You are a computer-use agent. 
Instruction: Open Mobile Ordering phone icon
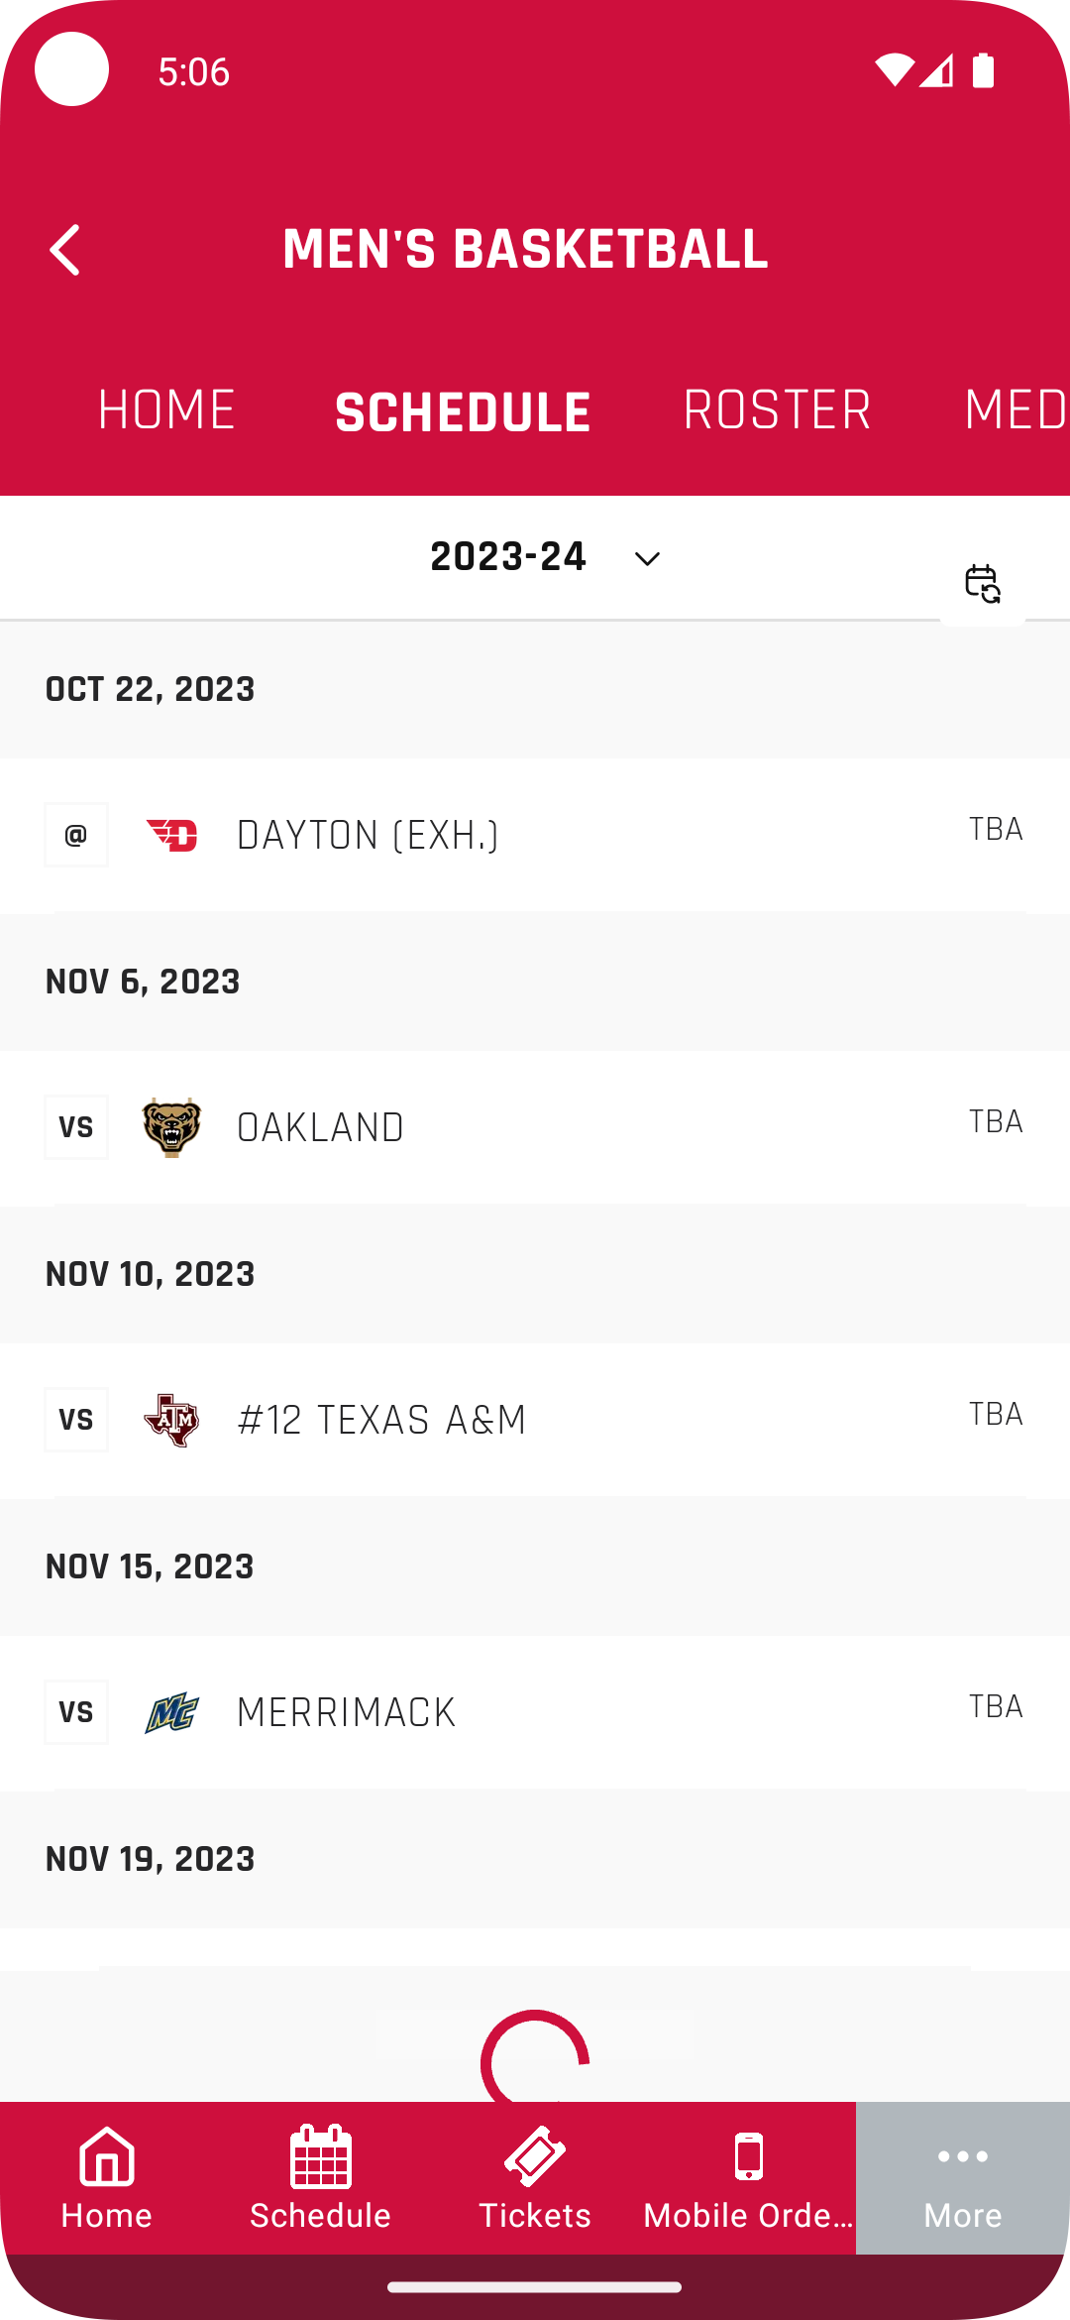click(749, 2156)
